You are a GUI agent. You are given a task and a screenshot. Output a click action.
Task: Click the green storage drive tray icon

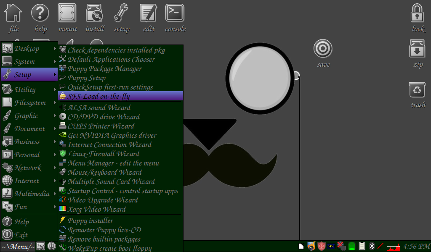pos(352,246)
